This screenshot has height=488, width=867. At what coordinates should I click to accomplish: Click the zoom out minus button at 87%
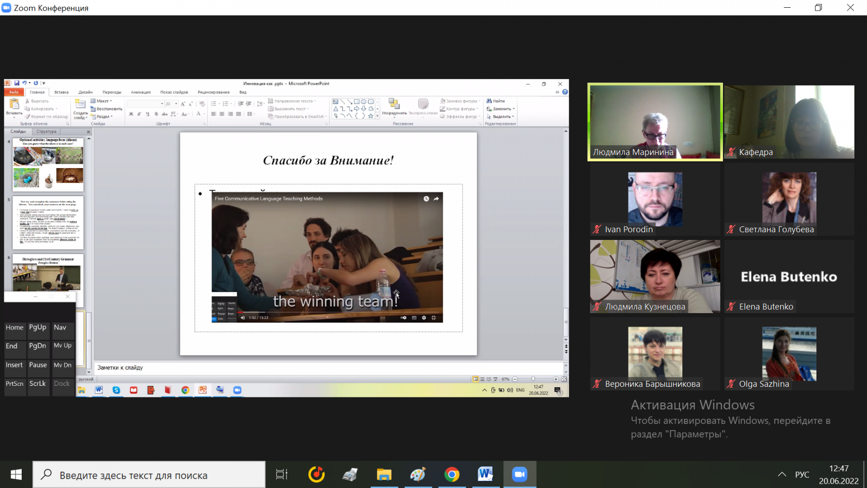pyautogui.click(x=515, y=379)
